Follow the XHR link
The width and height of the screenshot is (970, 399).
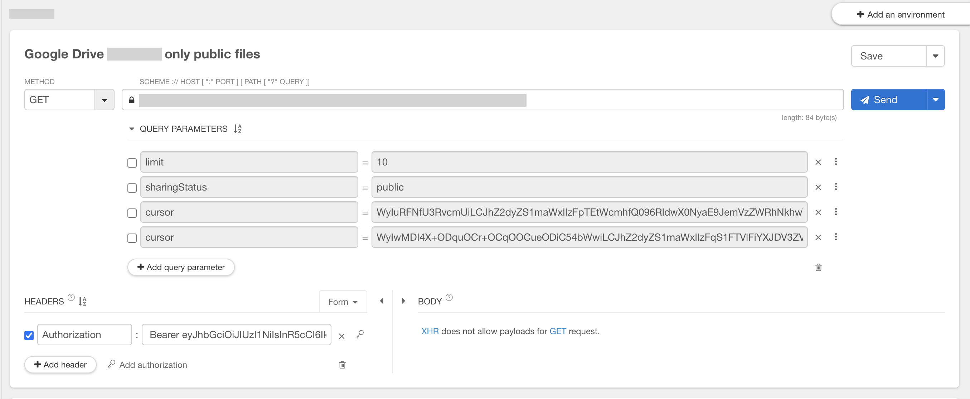pos(430,331)
